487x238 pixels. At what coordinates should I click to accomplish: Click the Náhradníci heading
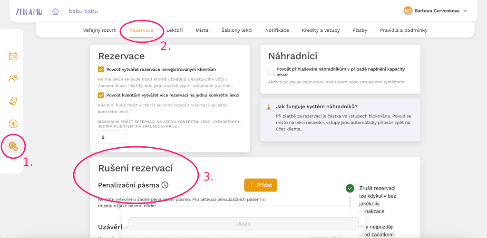[293, 56]
